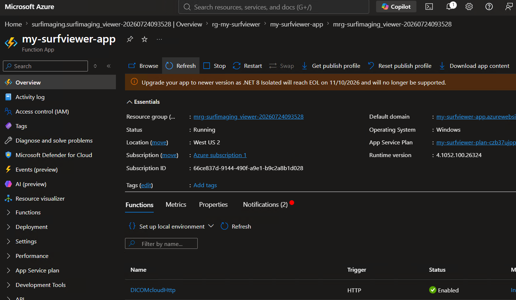The height and width of the screenshot is (300, 516).
Task: Refresh the functions list
Action: click(236, 226)
